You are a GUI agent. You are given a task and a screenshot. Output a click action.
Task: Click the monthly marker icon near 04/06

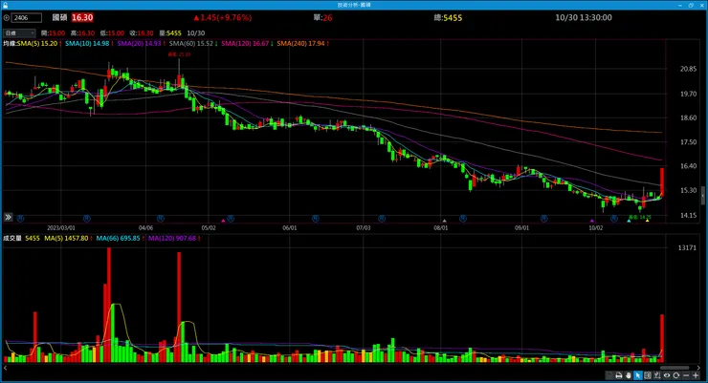pyautogui.click(x=161, y=219)
